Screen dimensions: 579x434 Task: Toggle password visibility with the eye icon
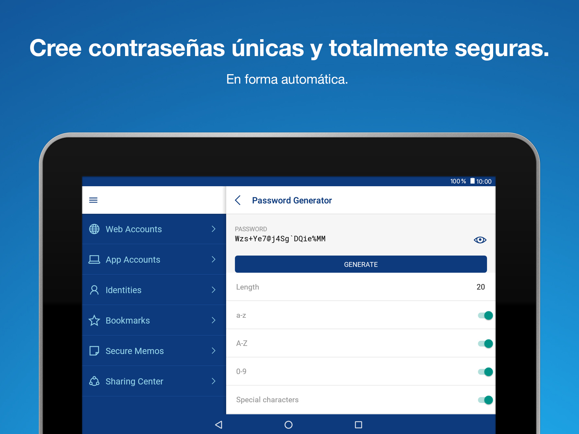pyautogui.click(x=480, y=240)
